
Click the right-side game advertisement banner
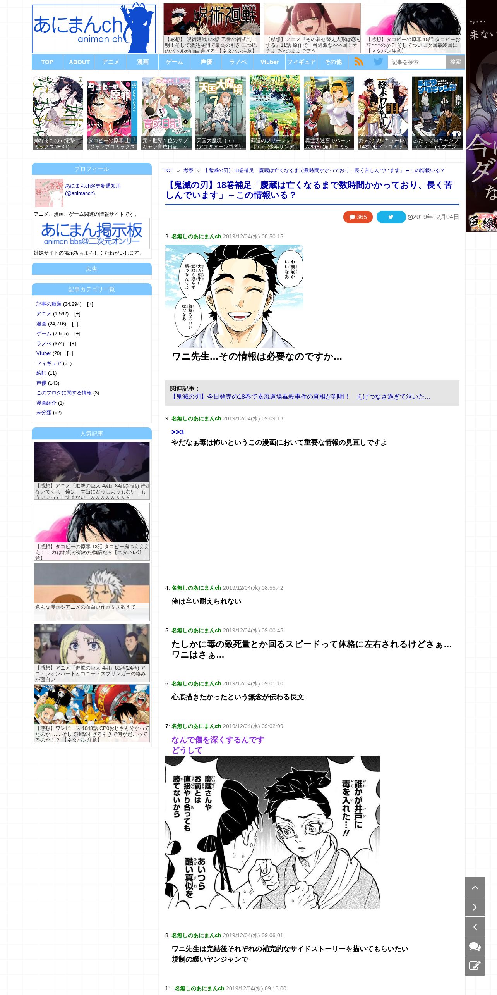click(482, 116)
